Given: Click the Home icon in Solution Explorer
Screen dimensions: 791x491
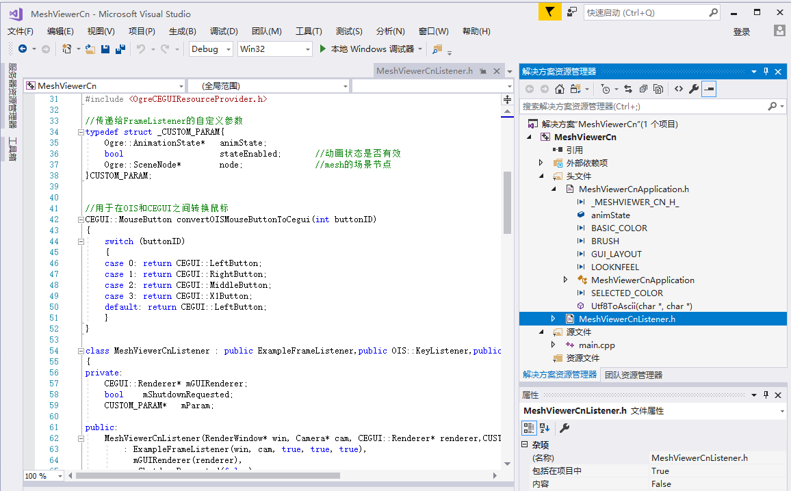Looking at the screenshot, I should 559,89.
